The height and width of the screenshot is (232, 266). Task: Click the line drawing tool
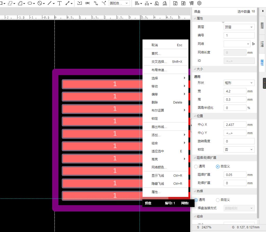point(49,3)
